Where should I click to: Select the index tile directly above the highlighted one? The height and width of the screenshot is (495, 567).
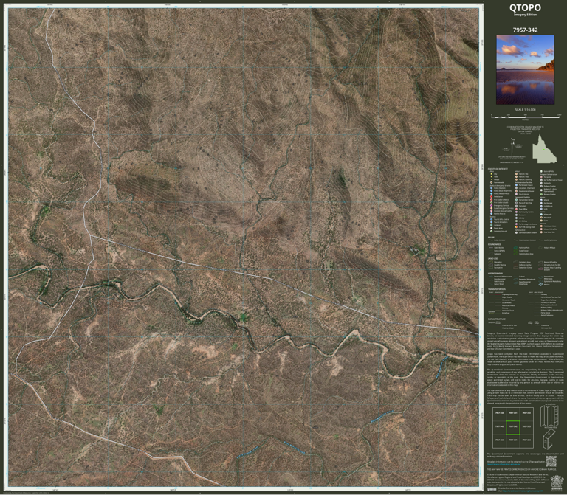(x=513, y=414)
